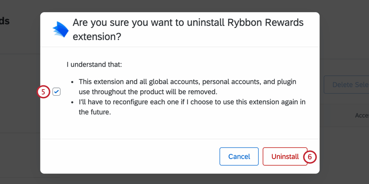This screenshot has height=184, width=369.
Task: Click the dimmed 'Delete Sele' button behind dialog
Action: tap(346, 84)
